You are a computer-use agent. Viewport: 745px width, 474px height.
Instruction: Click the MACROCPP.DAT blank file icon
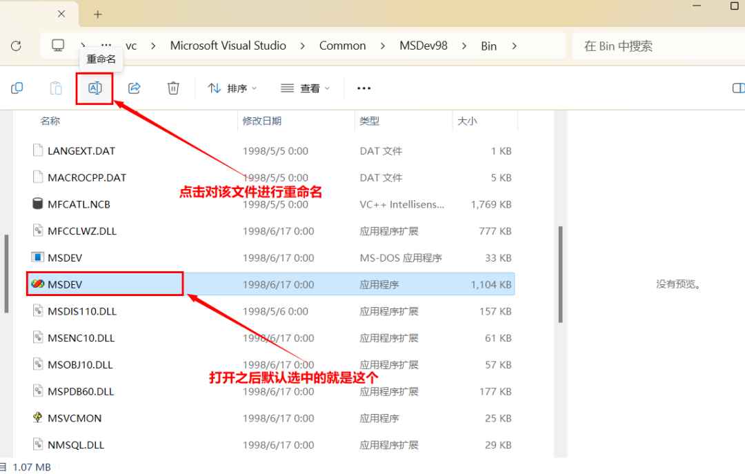point(37,177)
